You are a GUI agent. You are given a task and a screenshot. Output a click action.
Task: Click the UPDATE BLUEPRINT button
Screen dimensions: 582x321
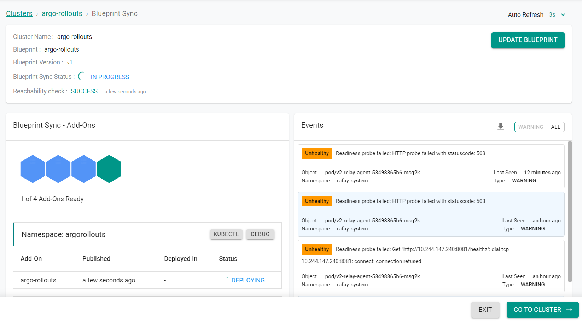pyautogui.click(x=528, y=40)
